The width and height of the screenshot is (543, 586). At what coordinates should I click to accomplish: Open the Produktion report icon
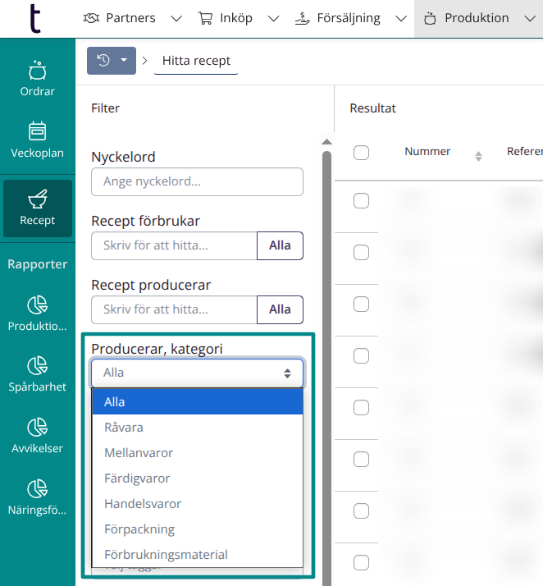pos(37,314)
